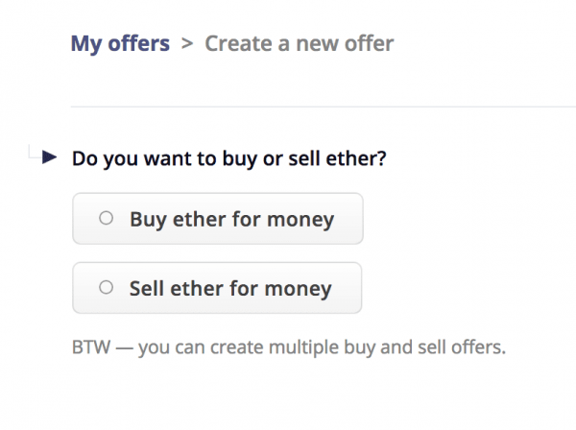The image size is (576, 430).
Task: Click the horizontal divider under the breadcrumb
Action: click(x=323, y=106)
